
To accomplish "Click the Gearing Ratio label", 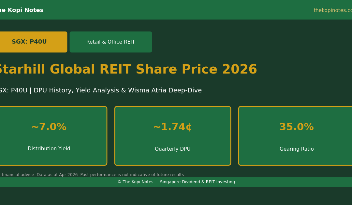I will (297, 149).
